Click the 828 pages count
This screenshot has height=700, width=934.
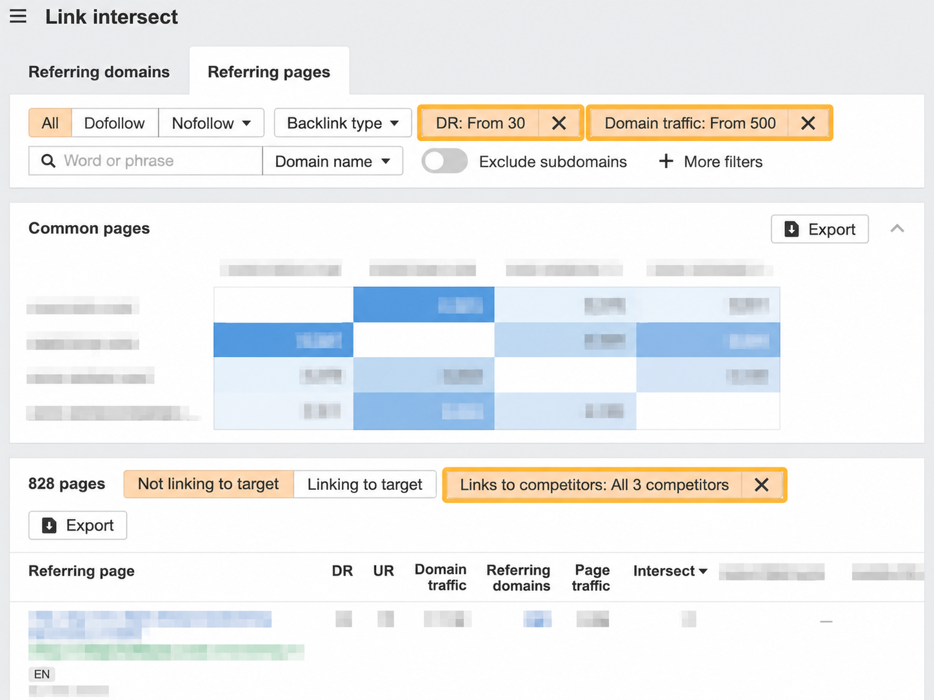tap(66, 483)
